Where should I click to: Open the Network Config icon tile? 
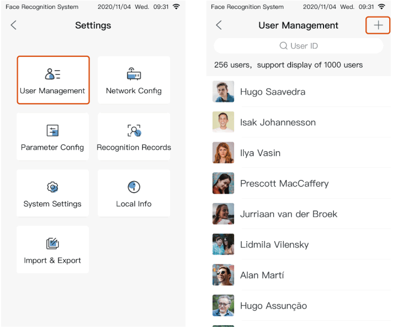point(134,80)
